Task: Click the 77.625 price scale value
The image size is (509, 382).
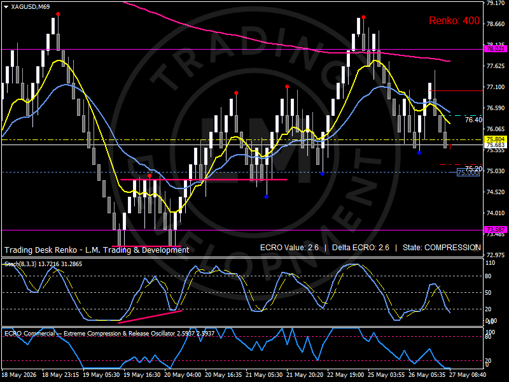Action: click(x=496, y=66)
